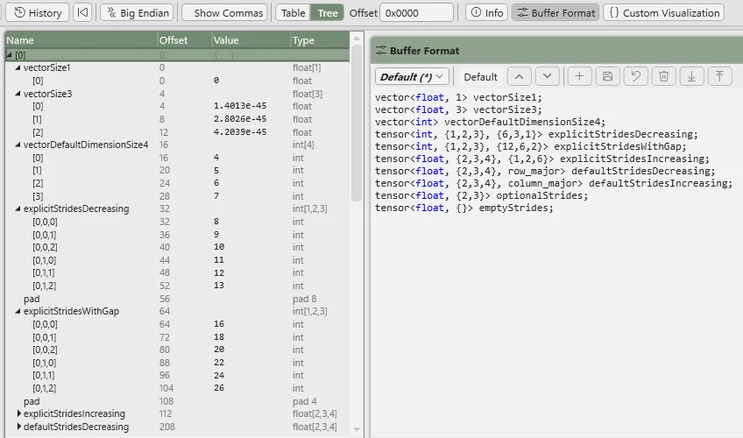Screen dimensions: 743x438
Task: Switch to Tree view
Action: click(327, 13)
